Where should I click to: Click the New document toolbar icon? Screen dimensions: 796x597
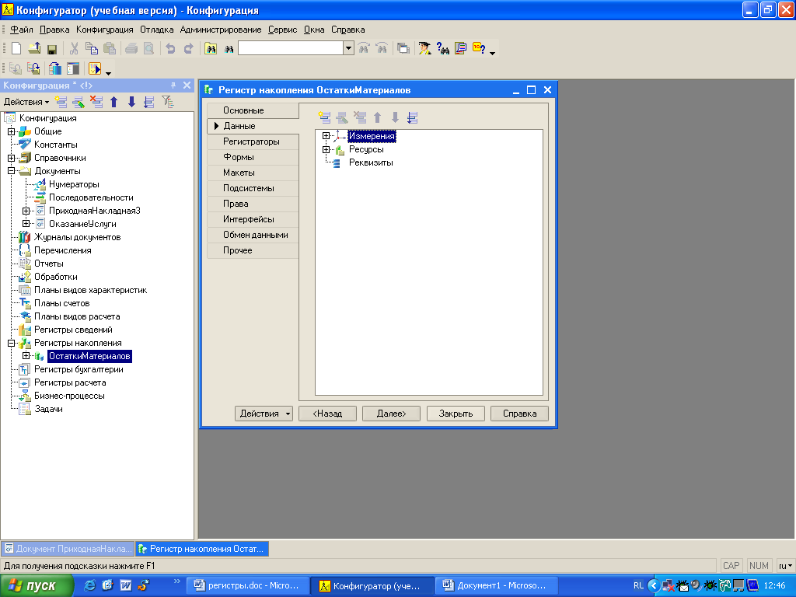coord(16,48)
